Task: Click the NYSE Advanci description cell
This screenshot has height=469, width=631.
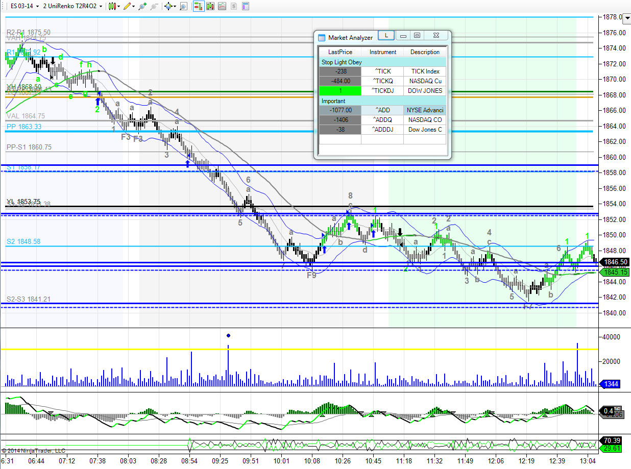Action: coord(425,111)
